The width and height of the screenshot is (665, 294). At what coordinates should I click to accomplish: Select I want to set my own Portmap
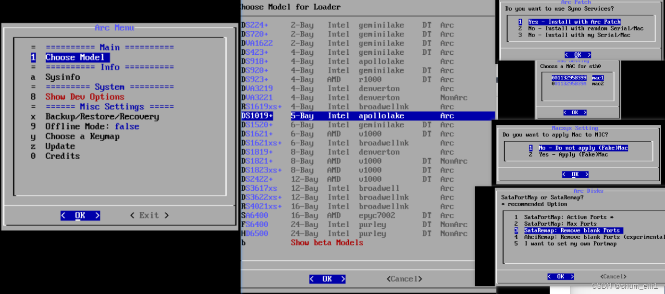565,244
